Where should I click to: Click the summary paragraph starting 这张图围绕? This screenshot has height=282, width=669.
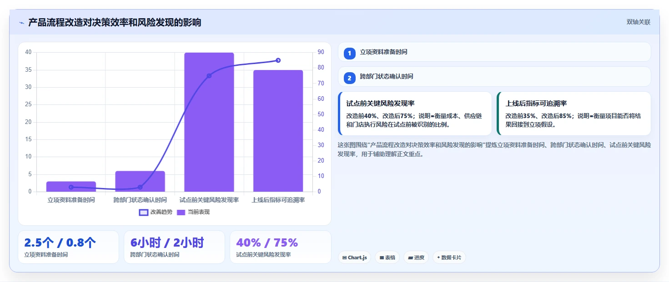(494, 149)
